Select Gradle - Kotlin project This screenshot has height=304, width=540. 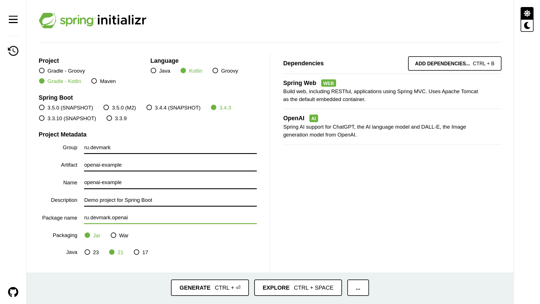click(x=60, y=81)
